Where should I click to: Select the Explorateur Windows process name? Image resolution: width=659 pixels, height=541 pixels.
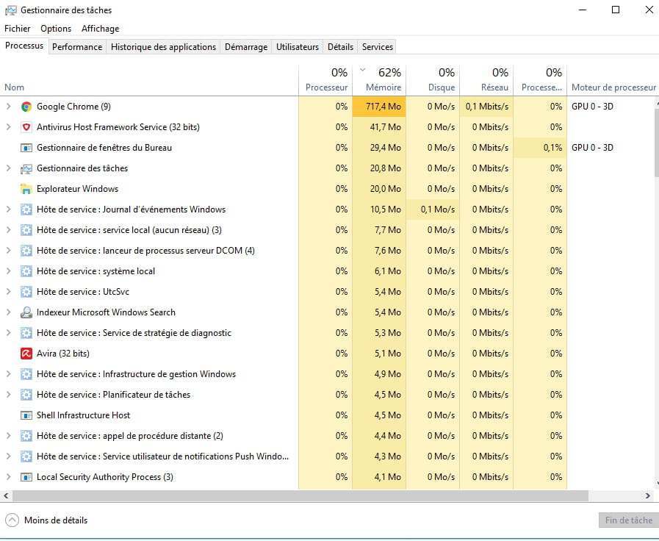point(77,189)
